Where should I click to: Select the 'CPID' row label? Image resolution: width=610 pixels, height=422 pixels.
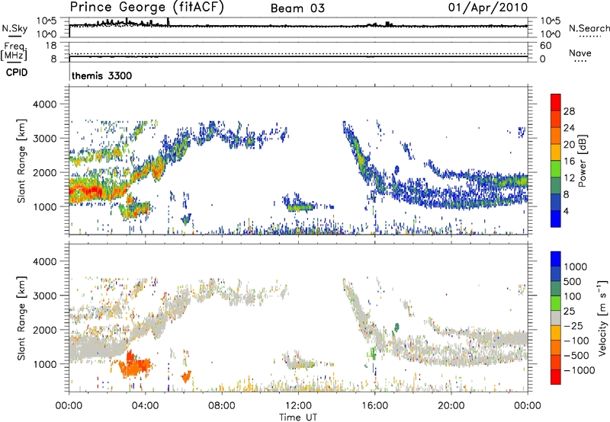[x=17, y=72]
